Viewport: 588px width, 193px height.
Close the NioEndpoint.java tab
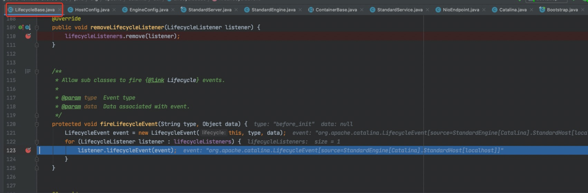pos(484,10)
